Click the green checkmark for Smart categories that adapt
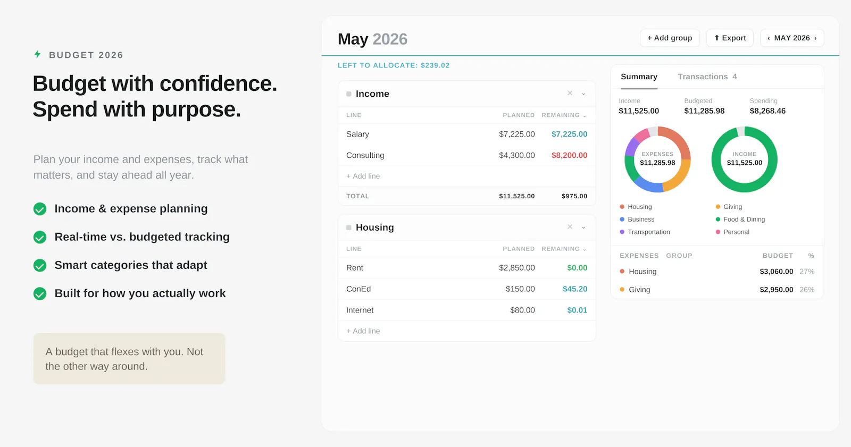 tap(40, 265)
